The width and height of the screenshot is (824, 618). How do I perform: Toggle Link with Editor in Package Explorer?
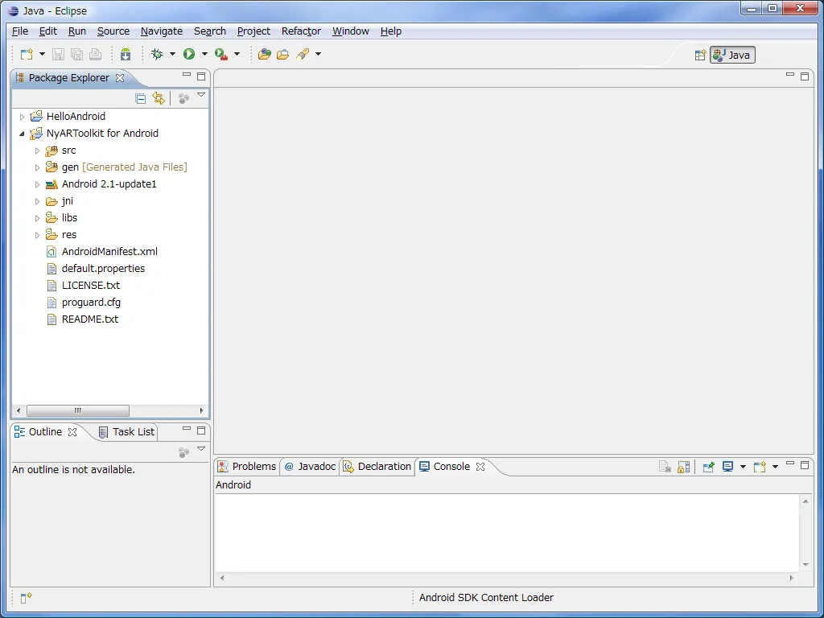click(159, 98)
